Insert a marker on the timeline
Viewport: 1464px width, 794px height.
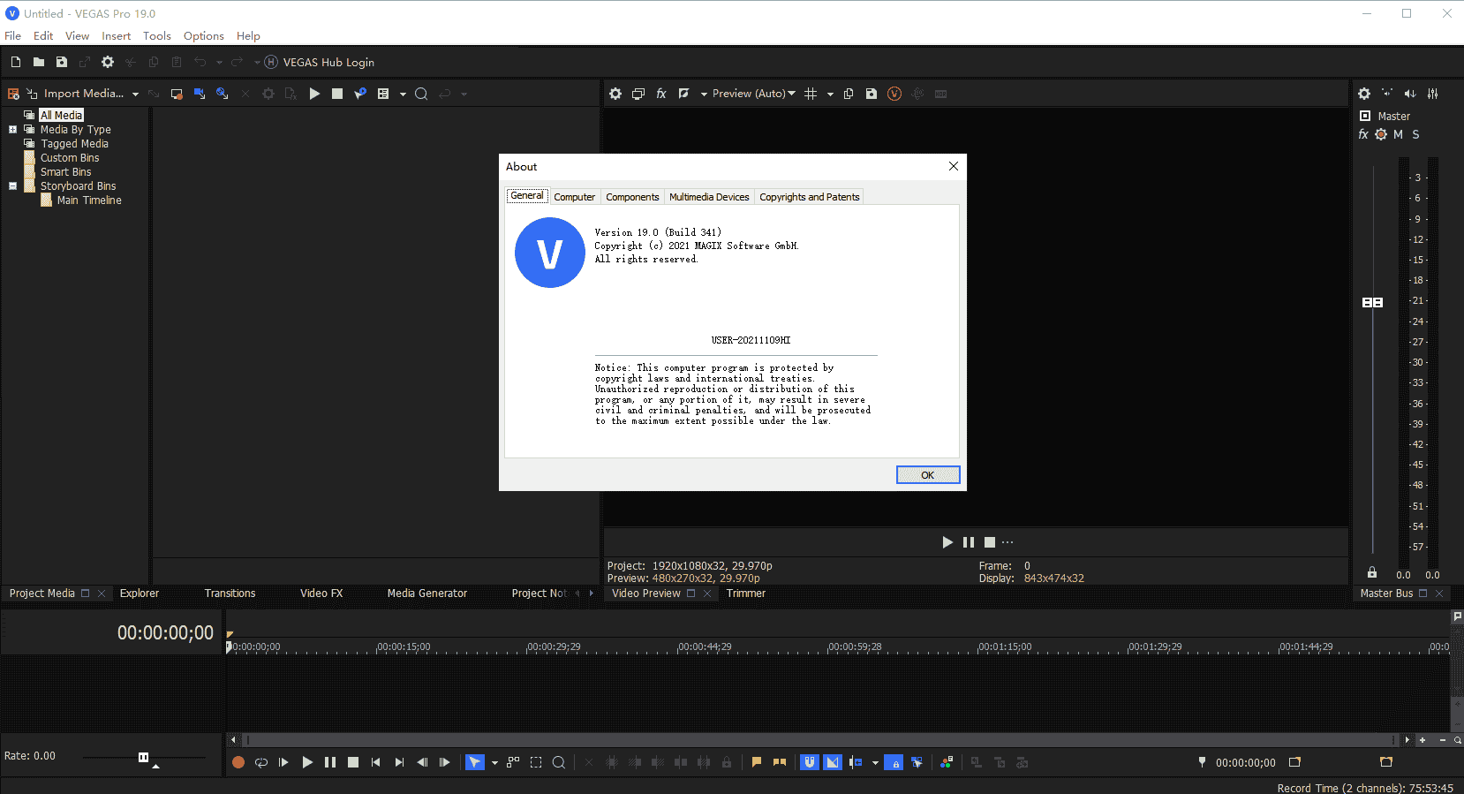pos(757,762)
